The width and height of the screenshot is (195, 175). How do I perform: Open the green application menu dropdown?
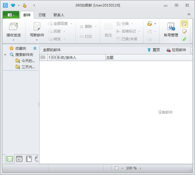(11, 15)
